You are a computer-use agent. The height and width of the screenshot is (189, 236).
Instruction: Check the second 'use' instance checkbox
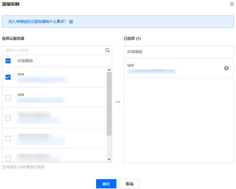8,98
